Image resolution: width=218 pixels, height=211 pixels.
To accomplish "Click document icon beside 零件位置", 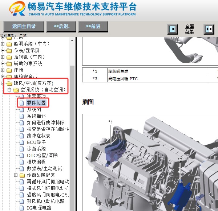I will [x=22, y=103].
